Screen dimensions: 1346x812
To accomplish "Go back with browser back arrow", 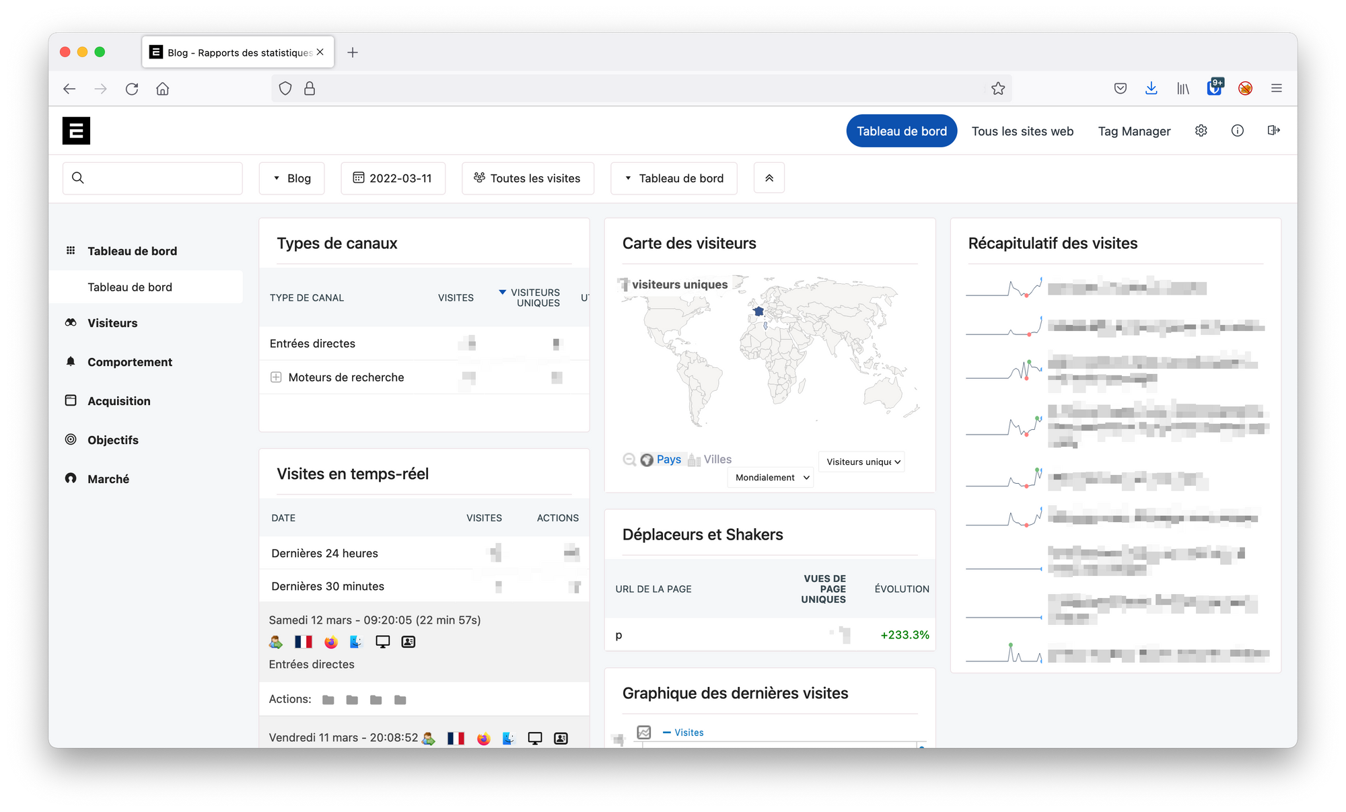I will click(69, 89).
